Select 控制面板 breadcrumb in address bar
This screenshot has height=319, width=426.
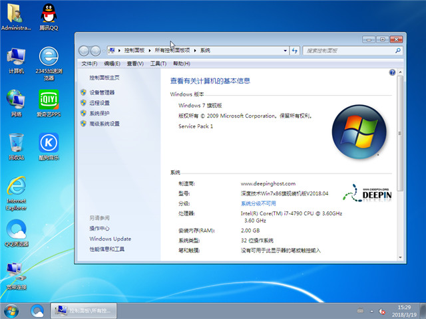point(134,51)
